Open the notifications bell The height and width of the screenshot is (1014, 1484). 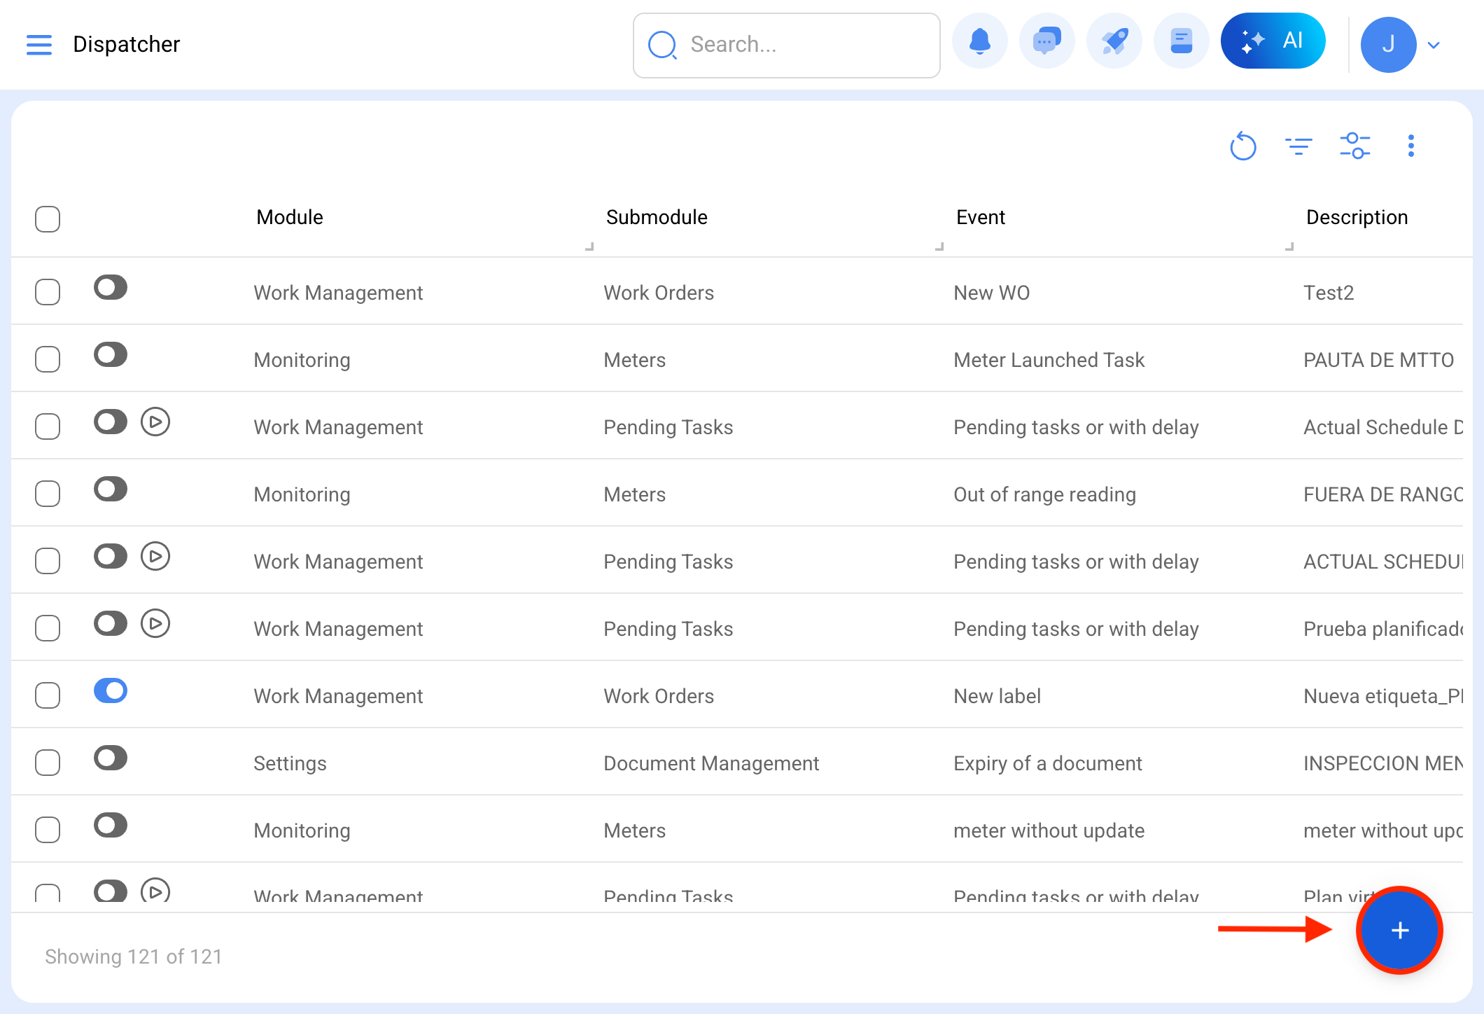980,41
